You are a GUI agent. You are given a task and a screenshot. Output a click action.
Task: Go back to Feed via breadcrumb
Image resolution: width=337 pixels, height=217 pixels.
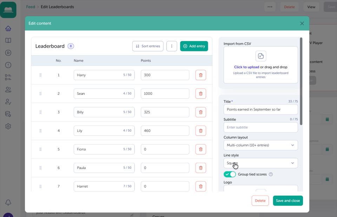pos(31,7)
